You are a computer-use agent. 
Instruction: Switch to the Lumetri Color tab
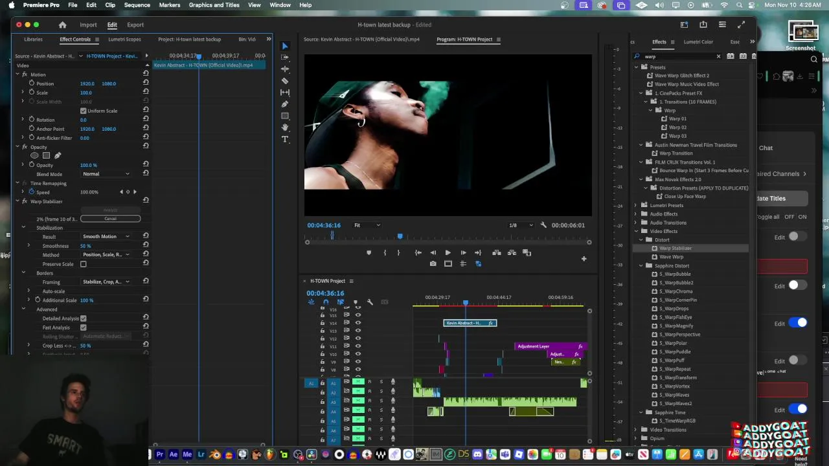tap(698, 42)
